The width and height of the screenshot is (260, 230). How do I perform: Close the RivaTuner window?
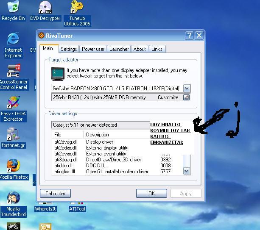(x=199, y=36)
